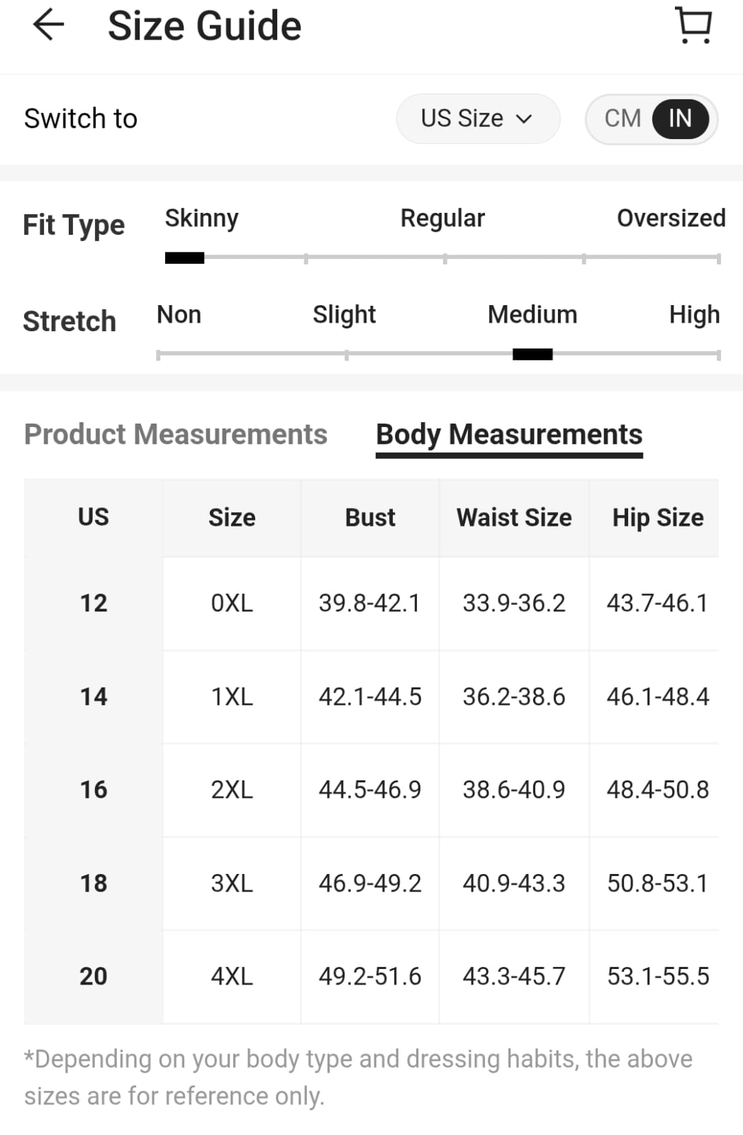Choose the 4XL size cell

[x=232, y=976]
